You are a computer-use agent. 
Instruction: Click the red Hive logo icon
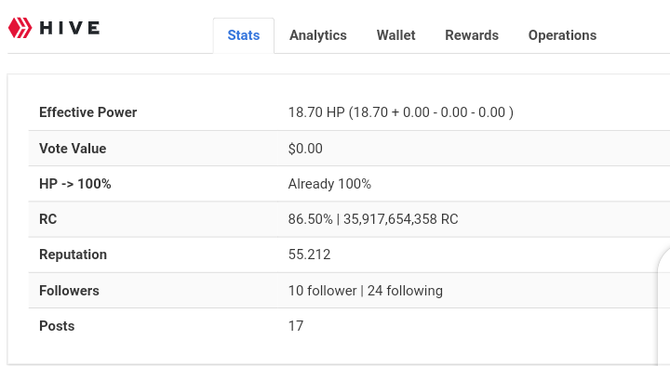pyautogui.click(x=20, y=28)
